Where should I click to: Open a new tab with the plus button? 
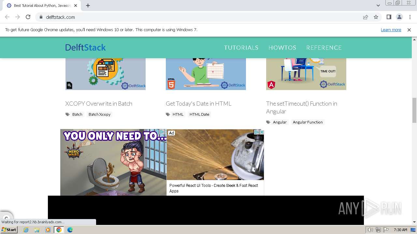tap(88, 6)
